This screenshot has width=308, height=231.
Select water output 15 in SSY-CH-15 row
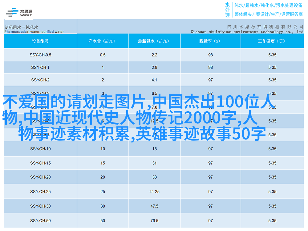click(103, 163)
